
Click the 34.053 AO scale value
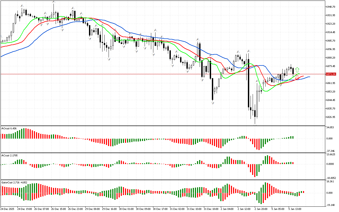pyautogui.click(x=330, y=127)
